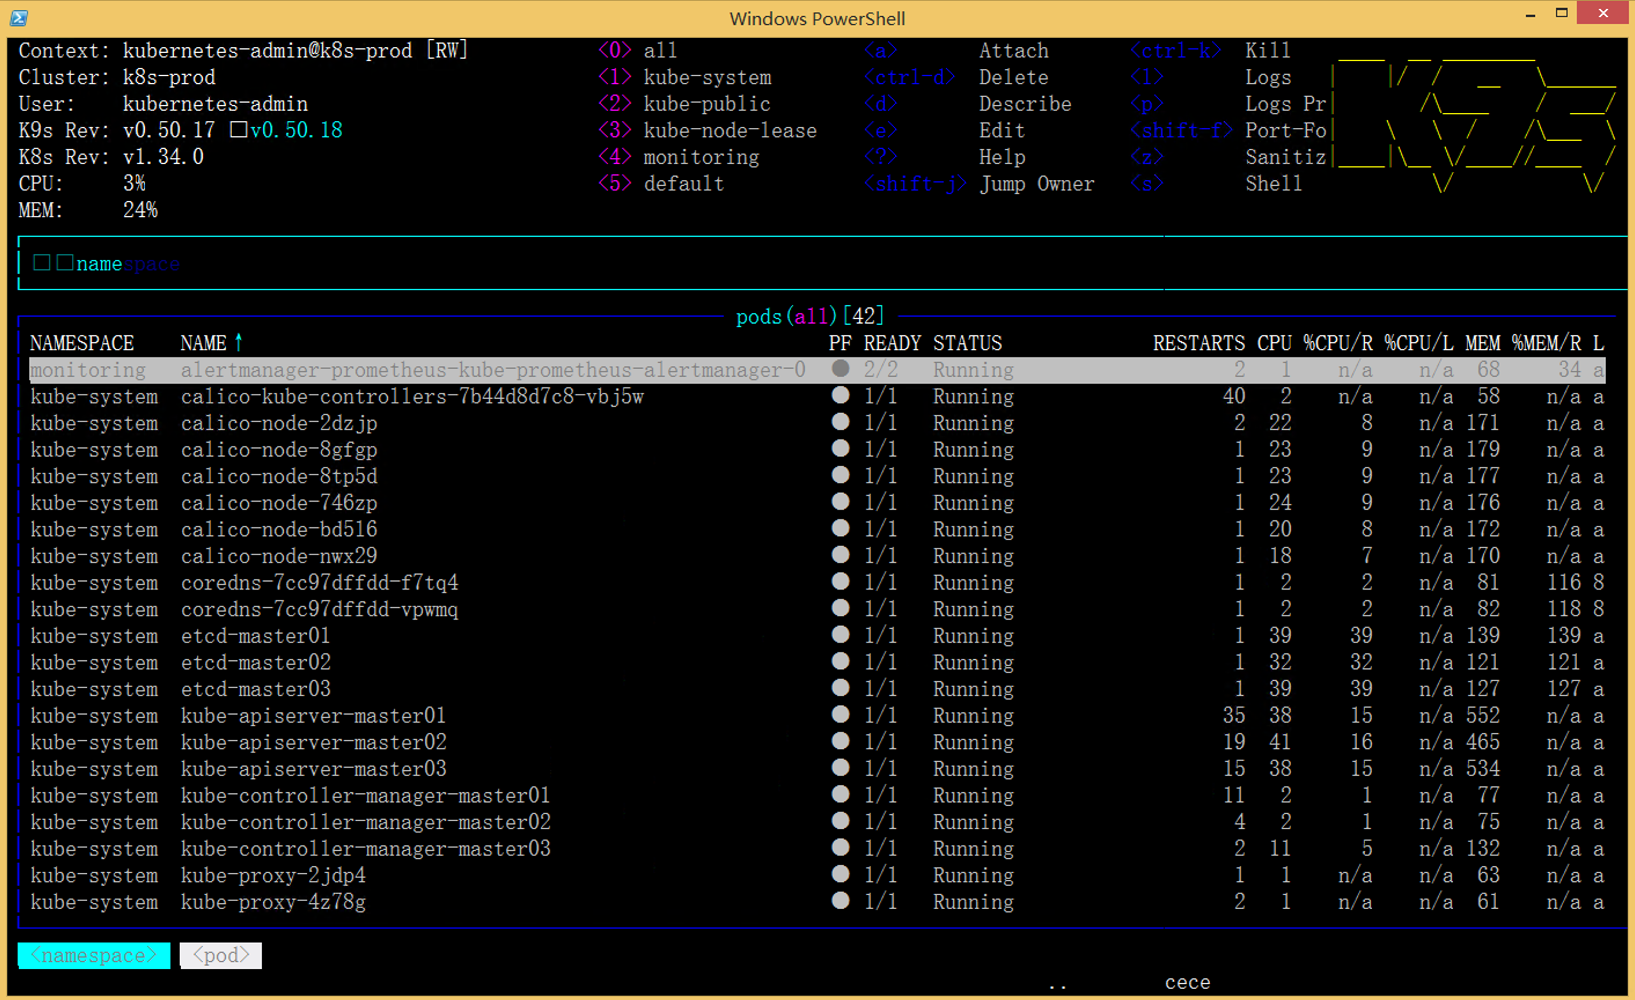The width and height of the screenshot is (1635, 1000).
Task: Click port-forward dot for coredns-7cc97dffdd-f7tq4
Action: pos(840,582)
